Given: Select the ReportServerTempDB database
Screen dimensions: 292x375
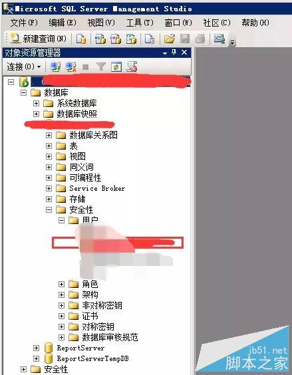Looking at the screenshot, I should (92, 359).
